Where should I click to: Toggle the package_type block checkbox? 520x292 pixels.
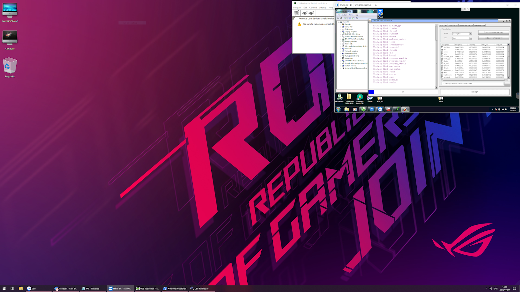(x=442, y=56)
